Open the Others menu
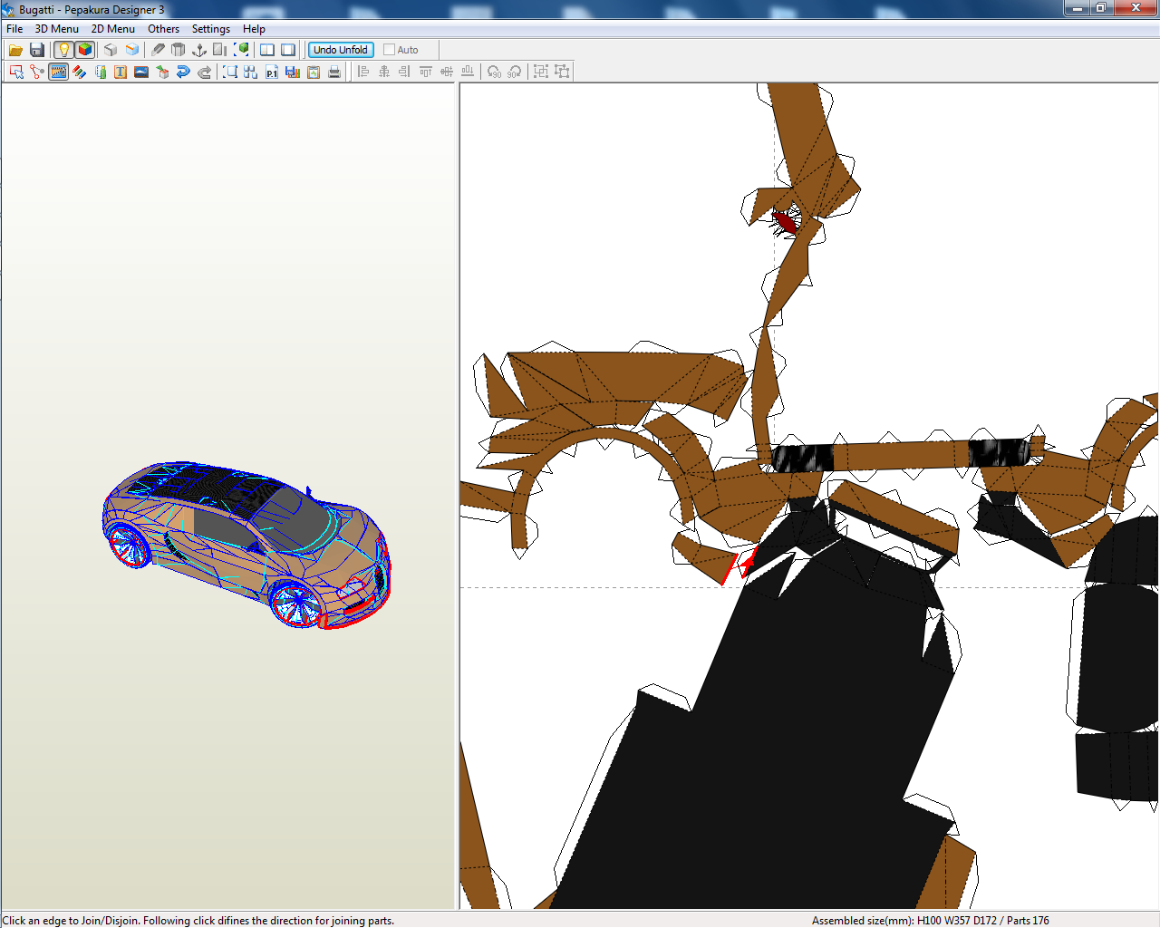The image size is (1160, 928). click(163, 28)
